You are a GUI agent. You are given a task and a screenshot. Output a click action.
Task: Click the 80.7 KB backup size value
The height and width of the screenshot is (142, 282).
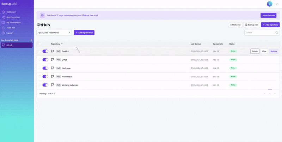tap(216, 77)
